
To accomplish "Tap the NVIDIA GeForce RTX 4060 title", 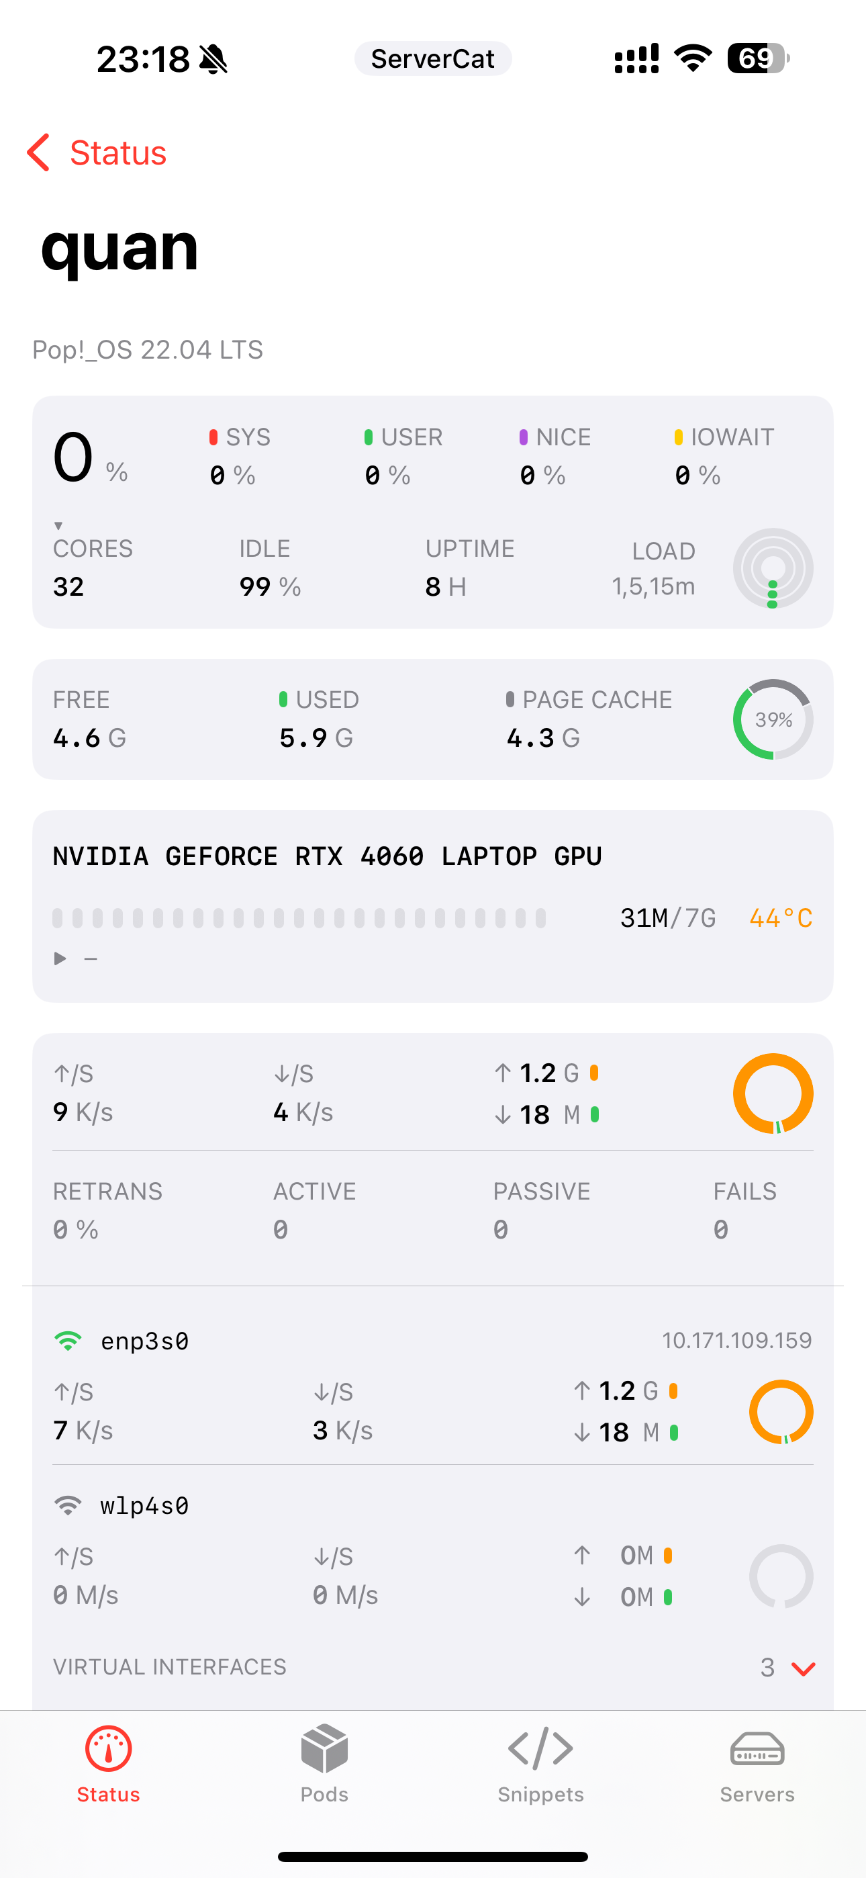I will tap(328, 856).
